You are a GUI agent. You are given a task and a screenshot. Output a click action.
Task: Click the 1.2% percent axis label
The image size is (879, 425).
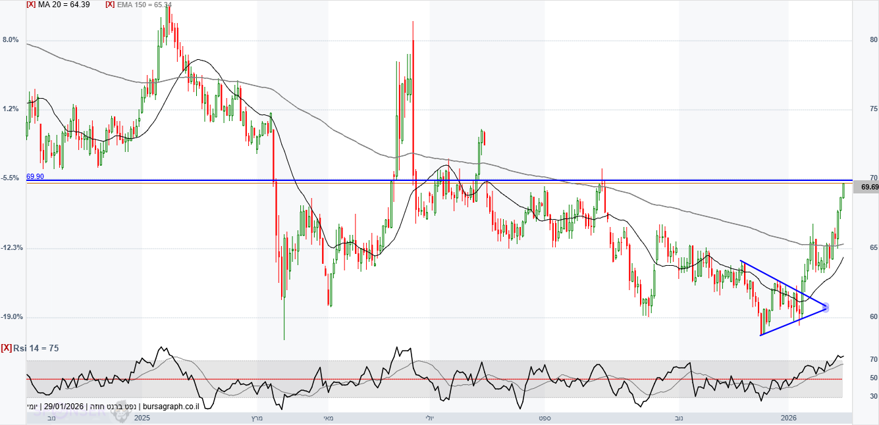click(x=11, y=109)
